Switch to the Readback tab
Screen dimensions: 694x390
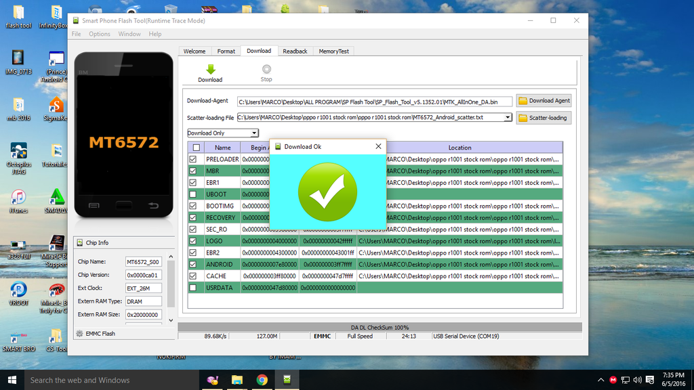295,51
